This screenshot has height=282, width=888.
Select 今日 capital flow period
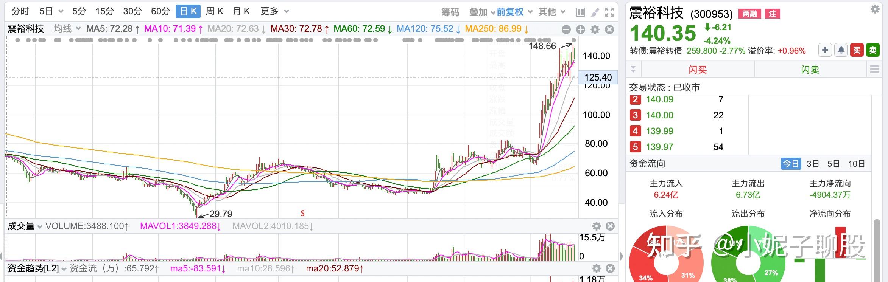click(x=791, y=164)
